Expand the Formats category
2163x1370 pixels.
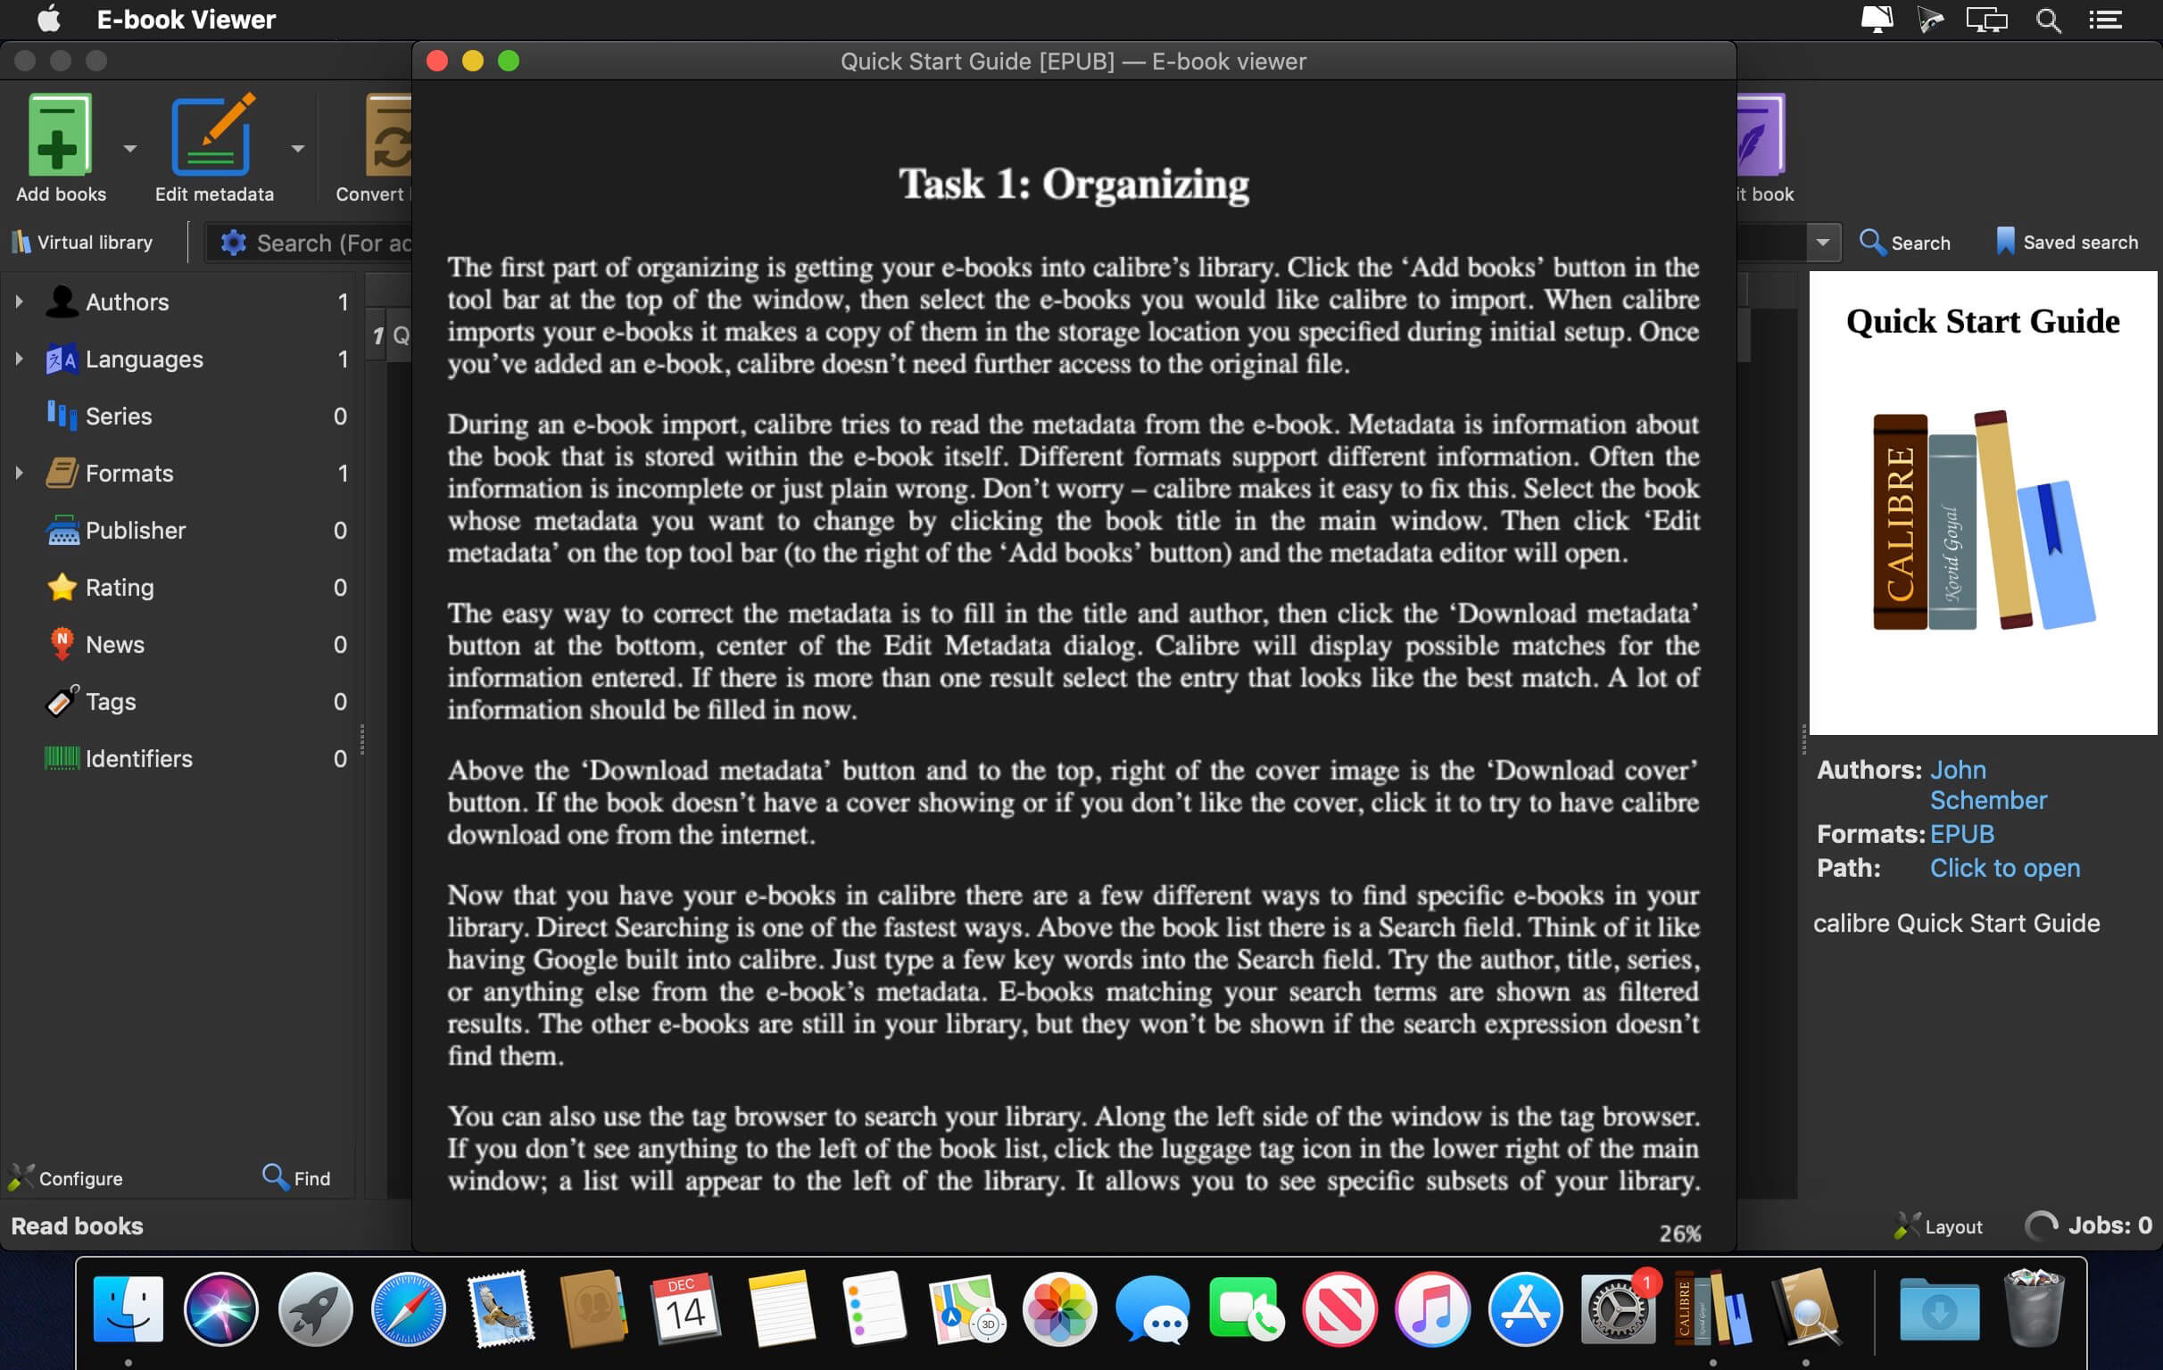pyautogui.click(x=19, y=473)
